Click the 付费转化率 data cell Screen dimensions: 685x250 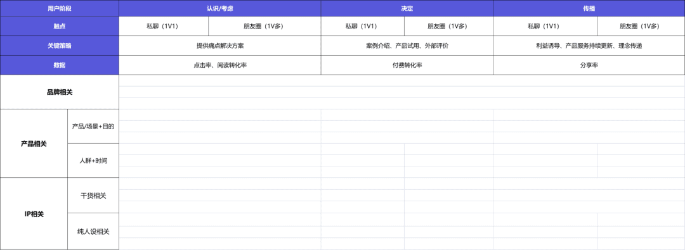pos(407,65)
